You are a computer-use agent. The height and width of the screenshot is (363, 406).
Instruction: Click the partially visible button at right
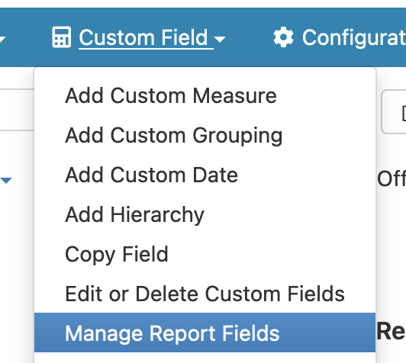pyautogui.click(x=394, y=112)
